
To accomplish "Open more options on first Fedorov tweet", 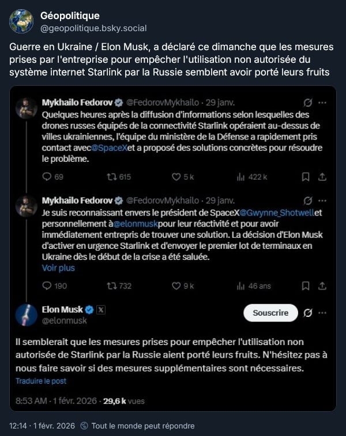I will click(322, 103).
